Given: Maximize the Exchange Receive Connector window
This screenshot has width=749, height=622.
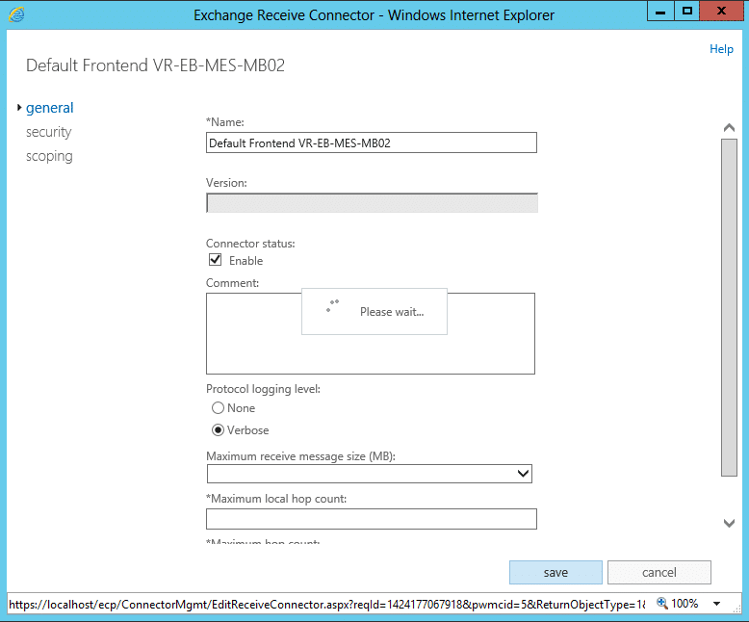Looking at the screenshot, I should click(686, 12).
